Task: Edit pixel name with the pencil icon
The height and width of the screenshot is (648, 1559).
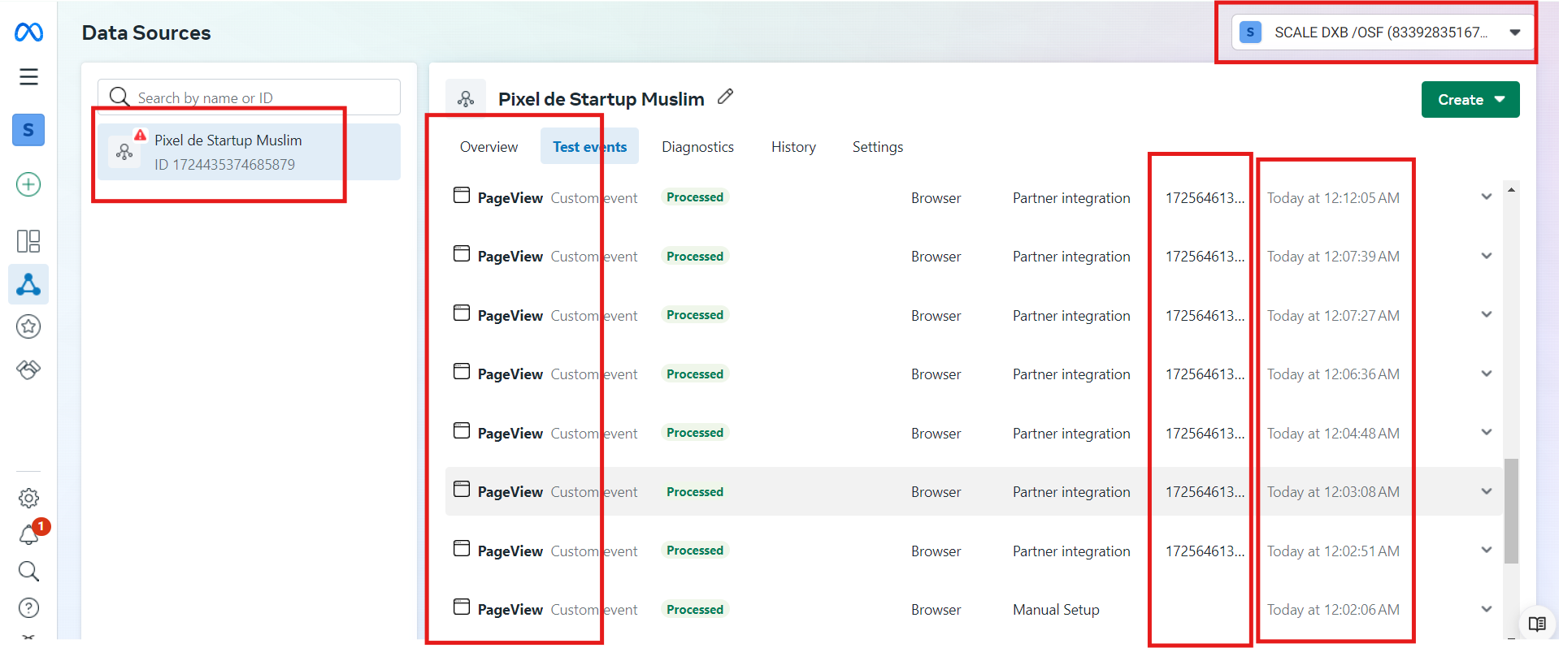Action: (726, 97)
